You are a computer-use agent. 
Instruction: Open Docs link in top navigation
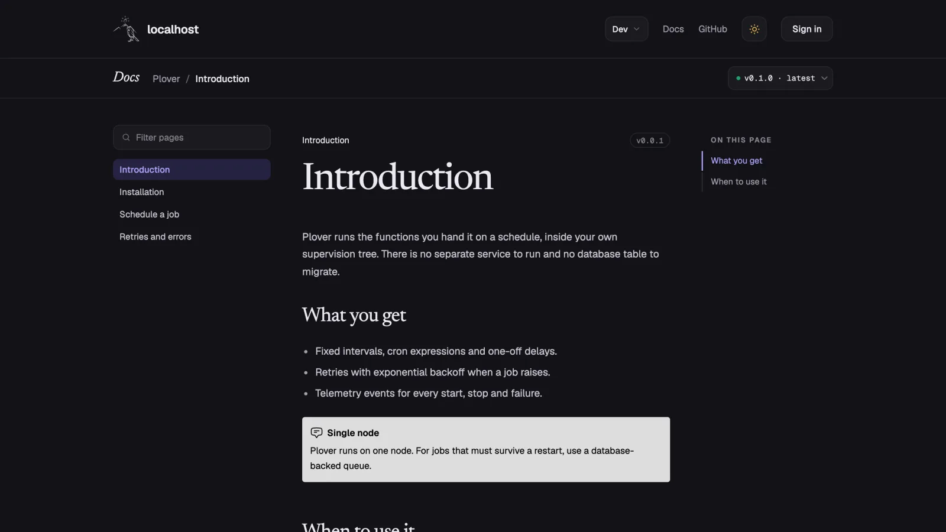click(673, 29)
